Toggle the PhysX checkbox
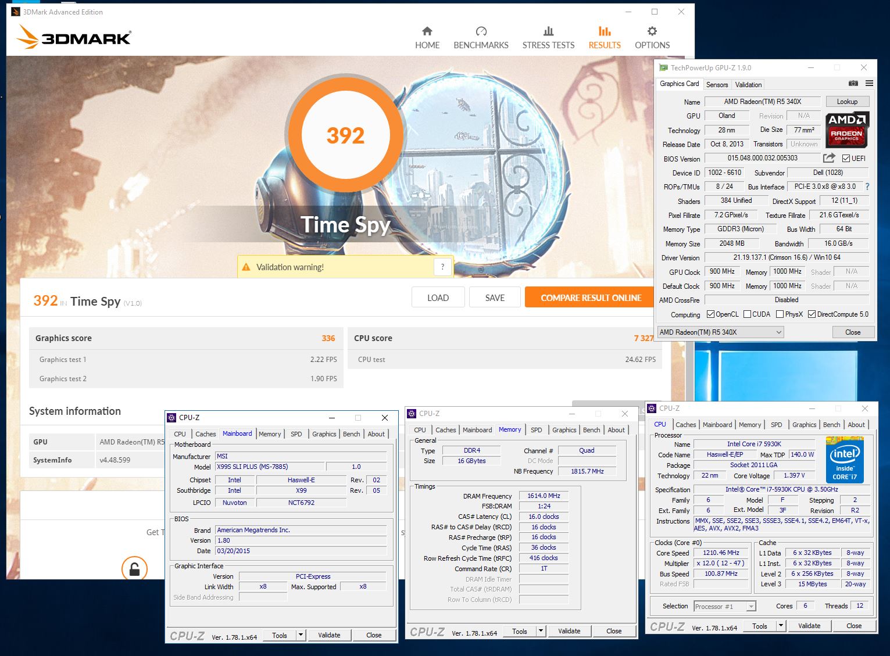 pyautogui.click(x=780, y=314)
